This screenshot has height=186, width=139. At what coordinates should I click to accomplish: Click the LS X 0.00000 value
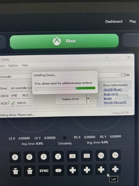(24, 138)
